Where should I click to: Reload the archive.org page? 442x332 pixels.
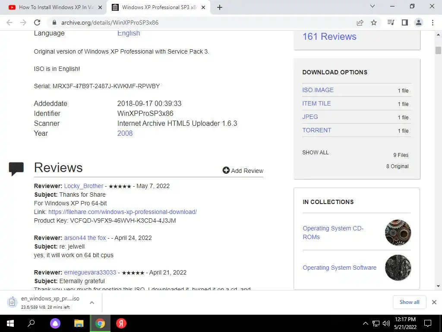37,22
